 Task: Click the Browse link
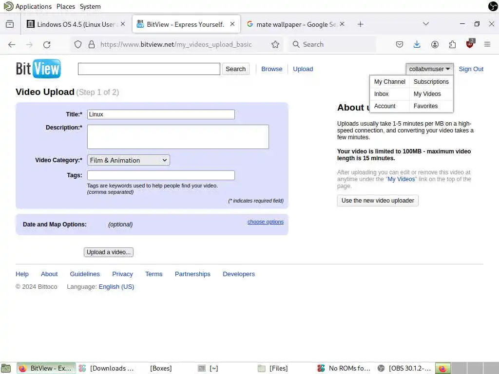(271, 69)
